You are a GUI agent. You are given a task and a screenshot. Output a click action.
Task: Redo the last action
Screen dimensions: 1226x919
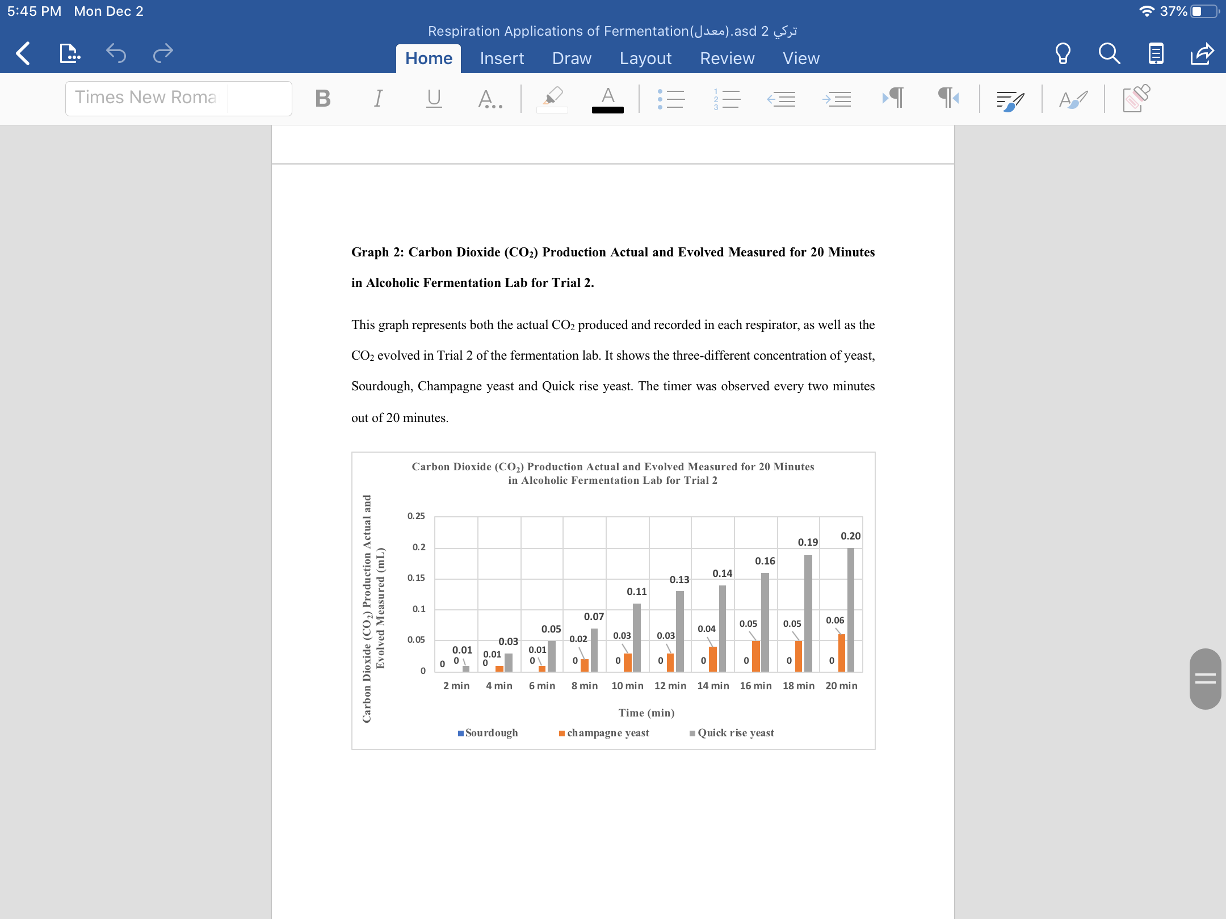[x=163, y=53]
